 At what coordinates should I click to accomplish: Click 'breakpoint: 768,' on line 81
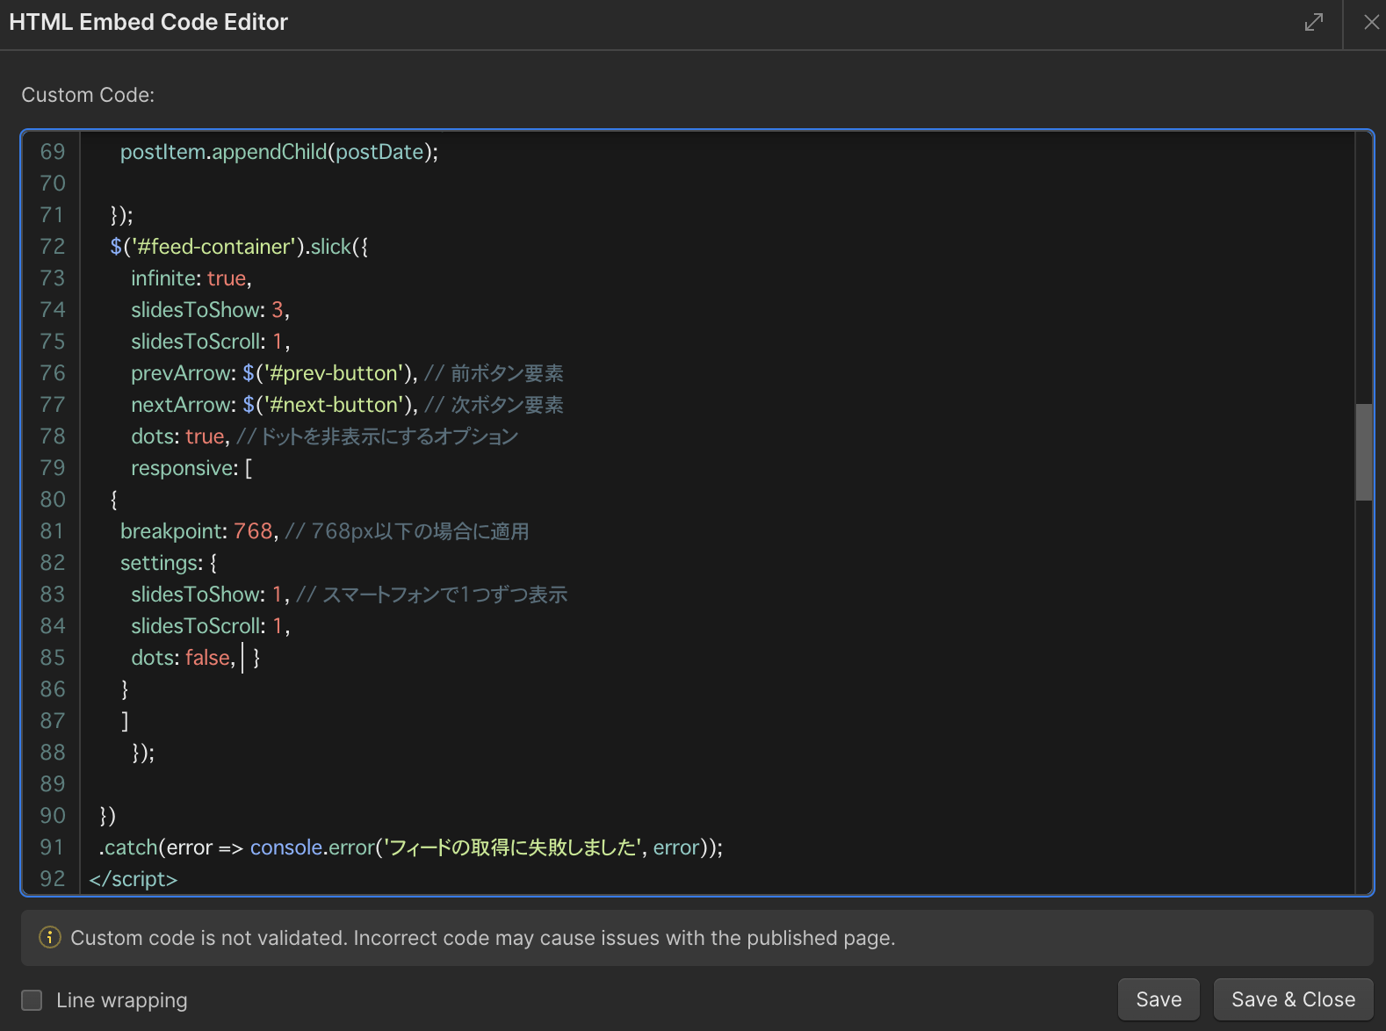tap(199, 531)
